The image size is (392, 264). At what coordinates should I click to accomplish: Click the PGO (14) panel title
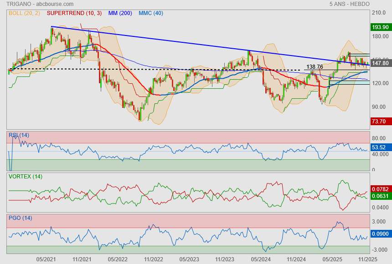click(20, 218)
